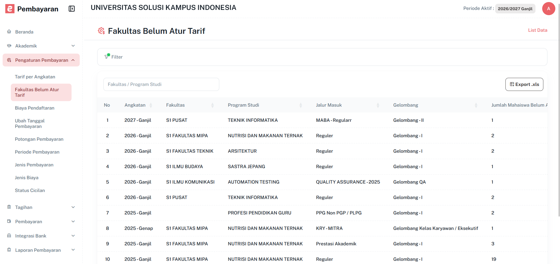Screen dimensions: 560x264
Task: Click the Pengaturan Pembayaran gear icon
Action: [x=9, y=60]
